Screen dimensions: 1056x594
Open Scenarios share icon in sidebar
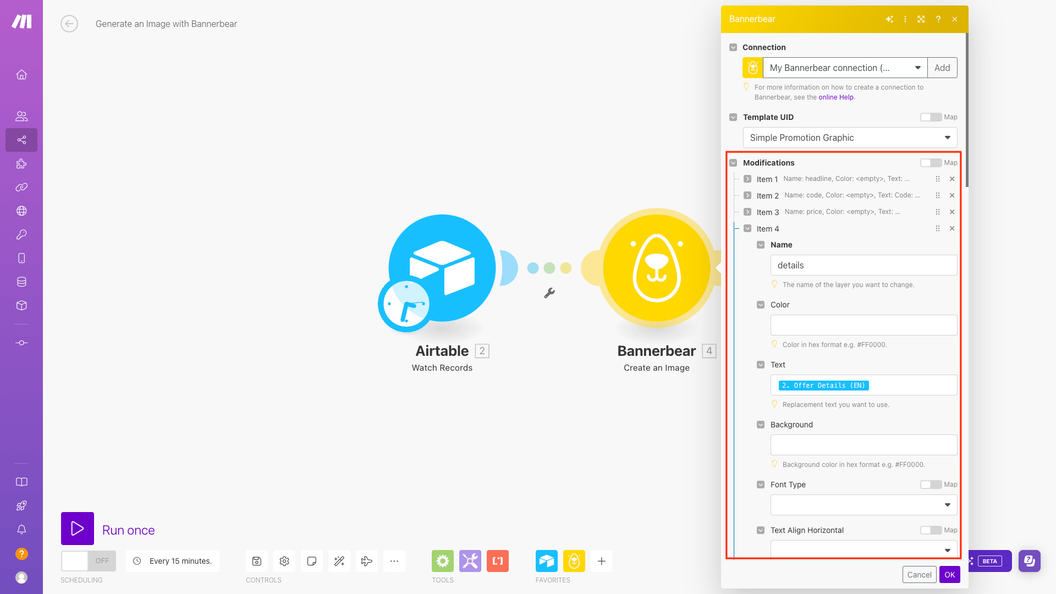pos(21,140)
